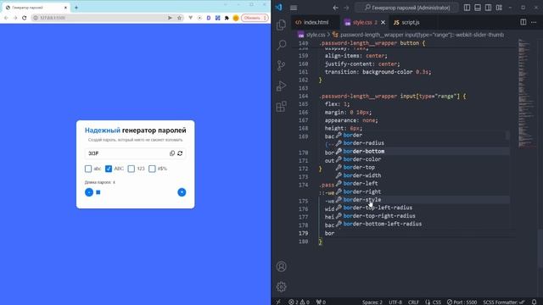
Task: Open the Explorer view in VS Code
Action: tap(281, 25)
